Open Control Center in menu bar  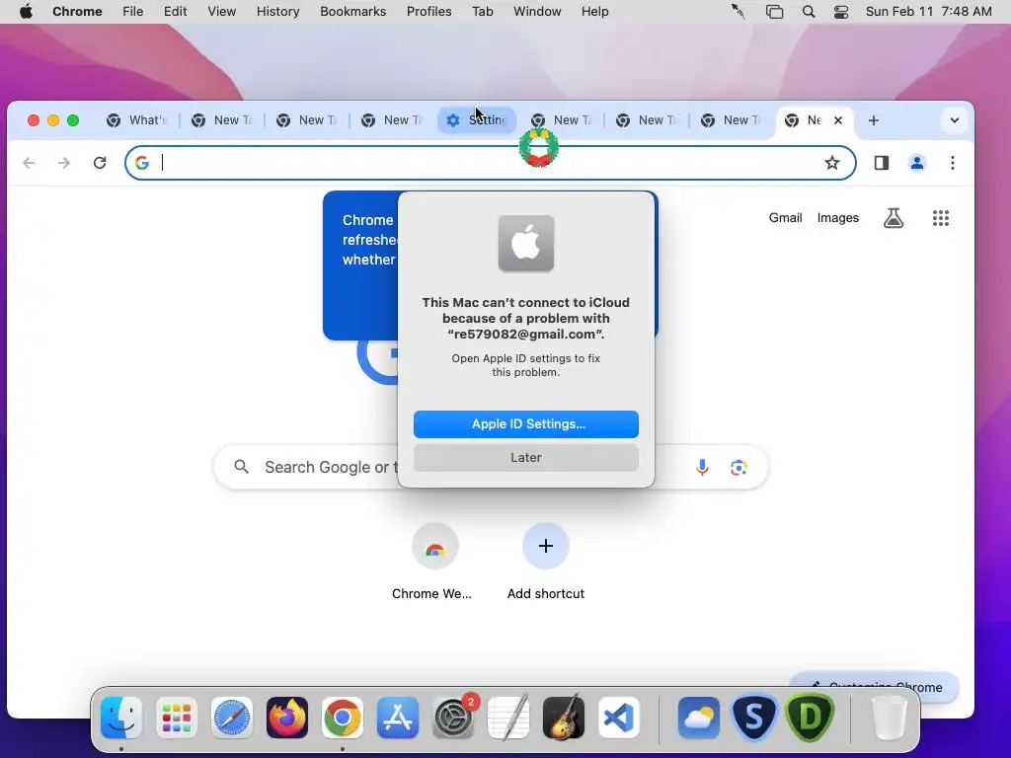click(x=841, y=12)
